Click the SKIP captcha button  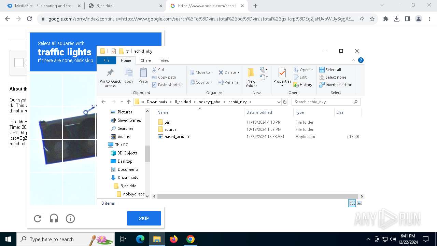tap(144, 218)
